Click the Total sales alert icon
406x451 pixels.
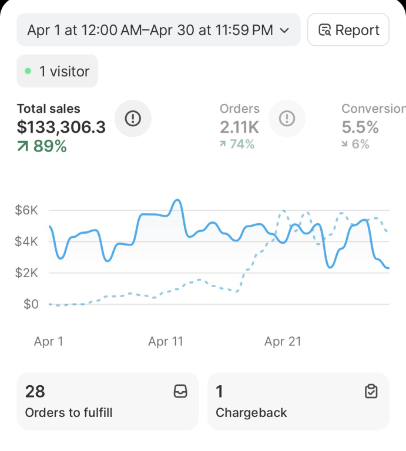pos(133,118)
